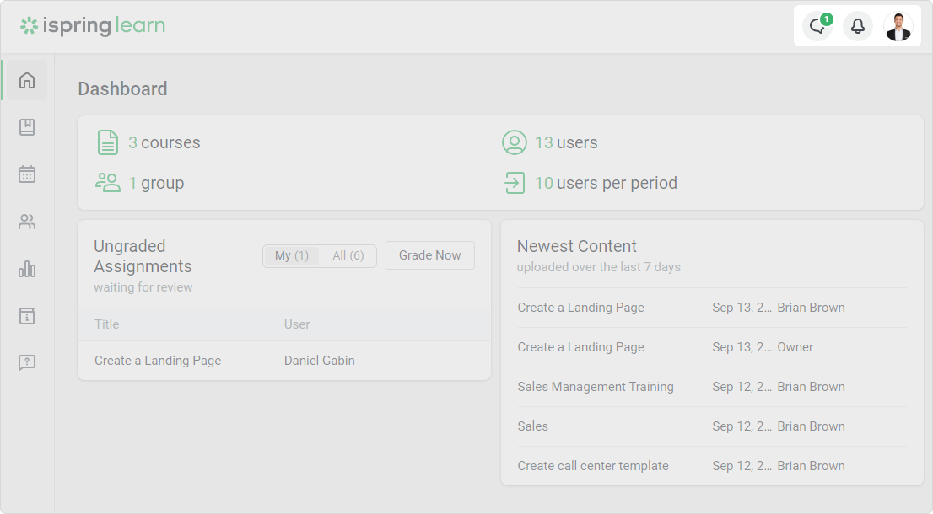Image resolution: width=933 pixels, height=514 pixels.
Task: Open the Users sidebar icon
Action: point(27,222)
